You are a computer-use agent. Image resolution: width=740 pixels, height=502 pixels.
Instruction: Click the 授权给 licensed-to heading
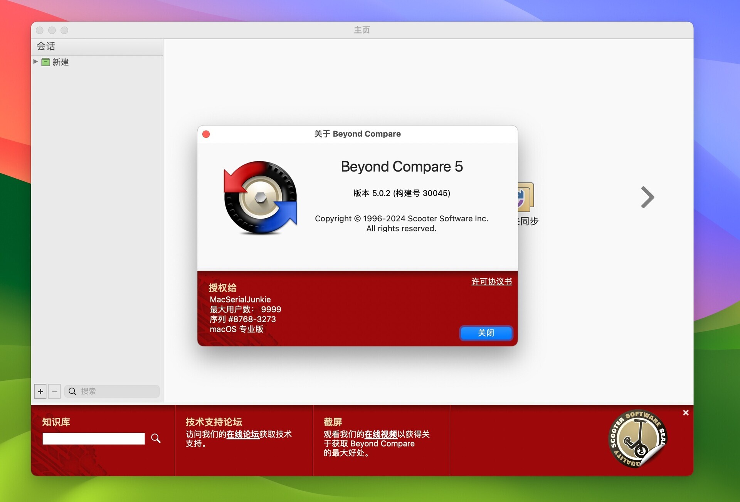point(222,288)
